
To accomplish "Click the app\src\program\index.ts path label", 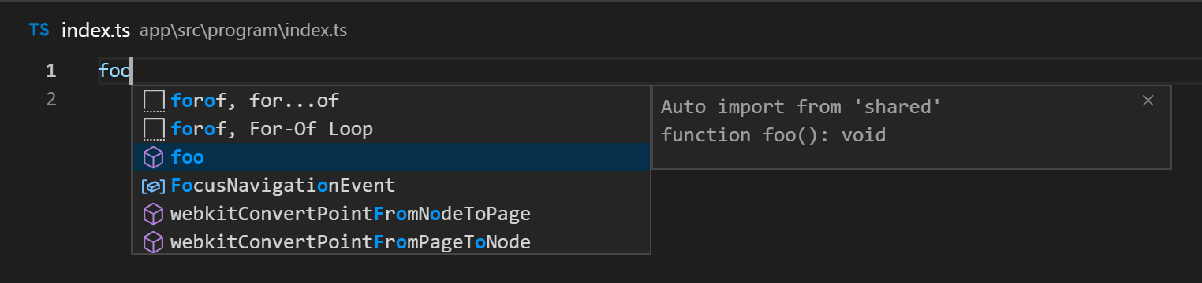I will click(x=243, y=31).
